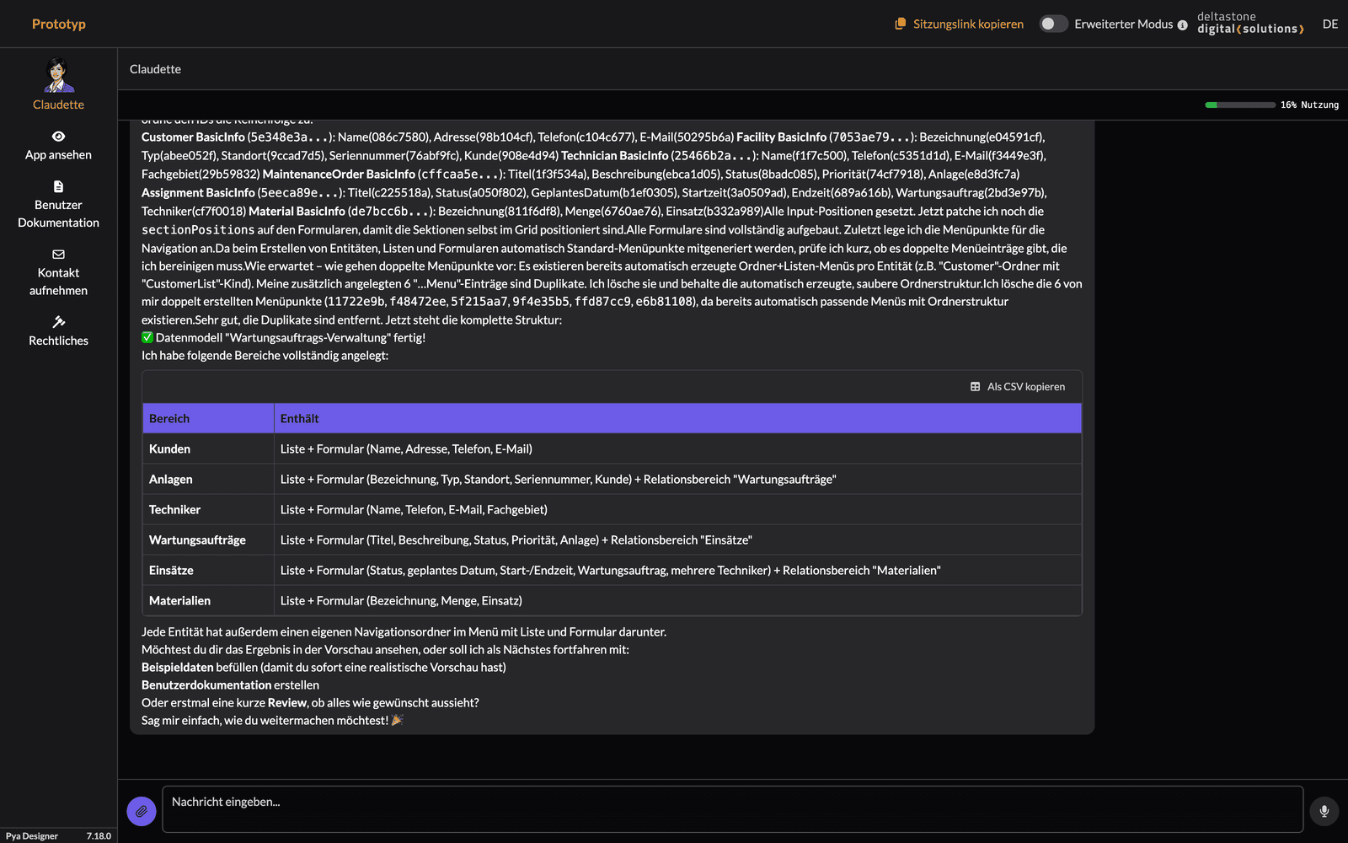
Task: Click the Bereich column header
Action: pyautogui.click(x=208, y=418)
